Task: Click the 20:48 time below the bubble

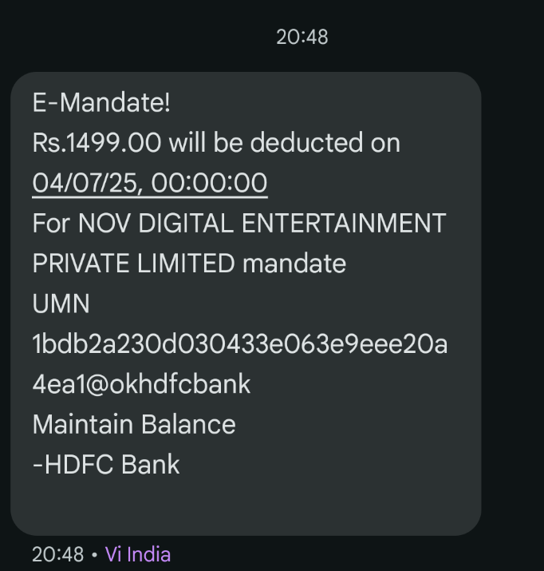Action: (x=57, y=554)
